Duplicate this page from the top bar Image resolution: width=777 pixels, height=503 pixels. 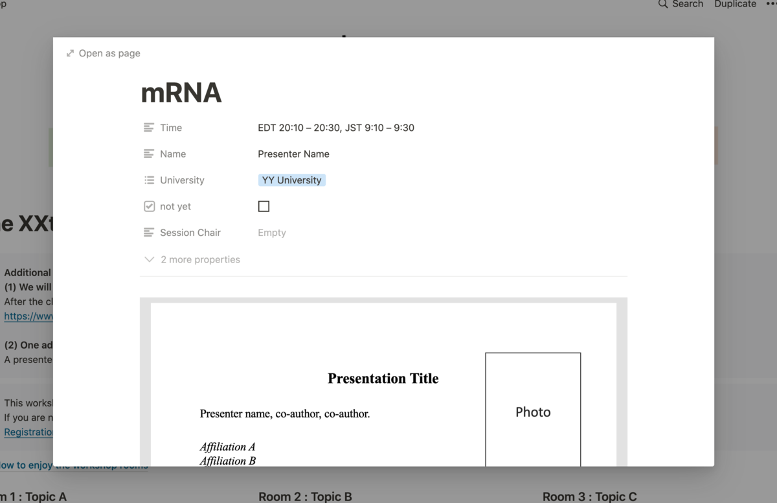pos(735,4)
